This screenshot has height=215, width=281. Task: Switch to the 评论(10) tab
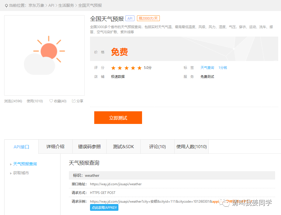[158, 147]
